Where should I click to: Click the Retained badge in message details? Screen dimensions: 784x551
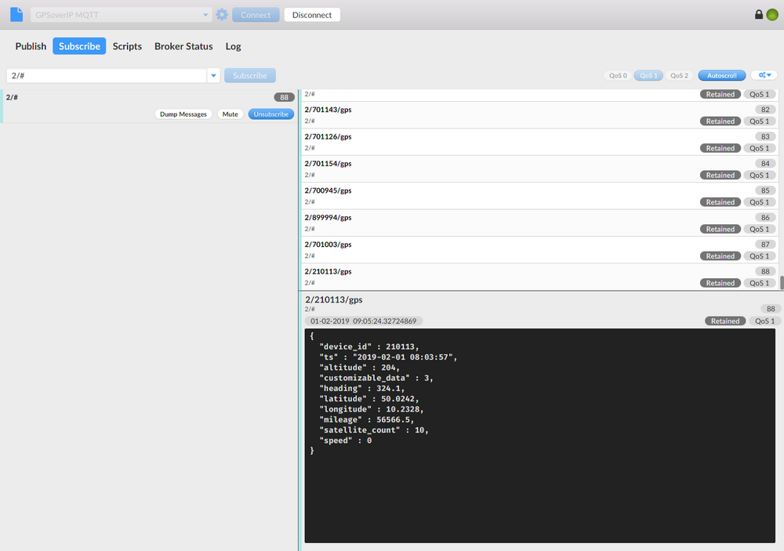pos(725,321)
